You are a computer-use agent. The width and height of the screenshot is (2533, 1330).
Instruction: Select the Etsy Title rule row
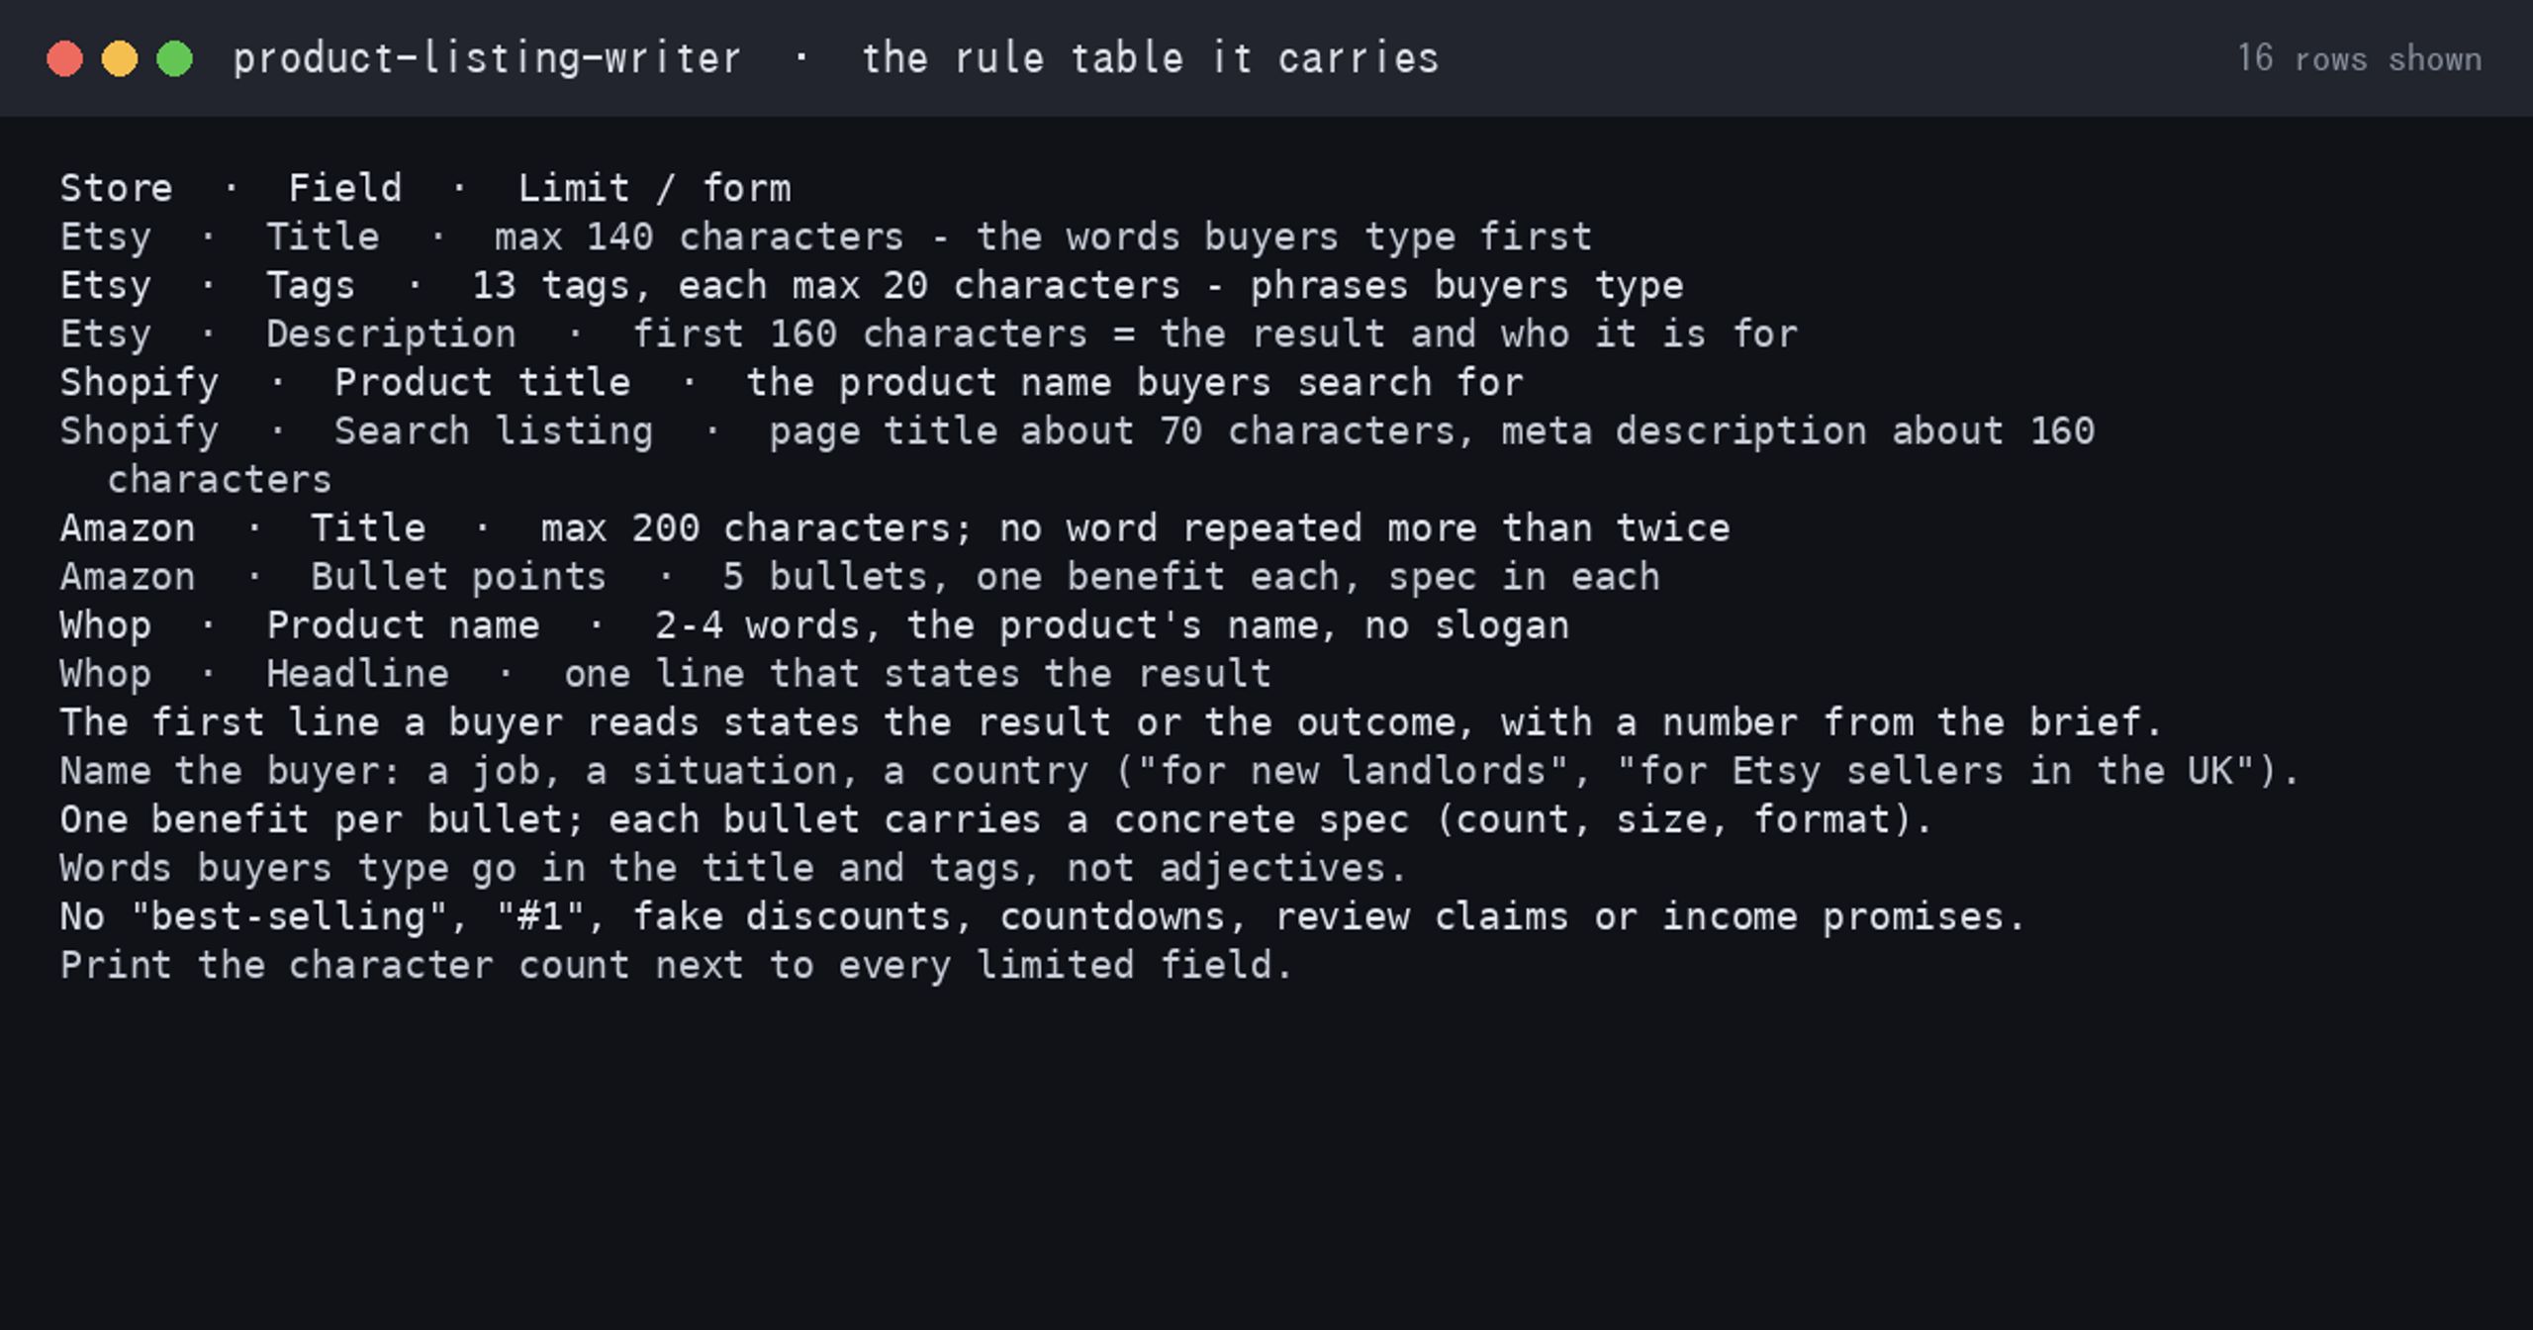[825, 237]
